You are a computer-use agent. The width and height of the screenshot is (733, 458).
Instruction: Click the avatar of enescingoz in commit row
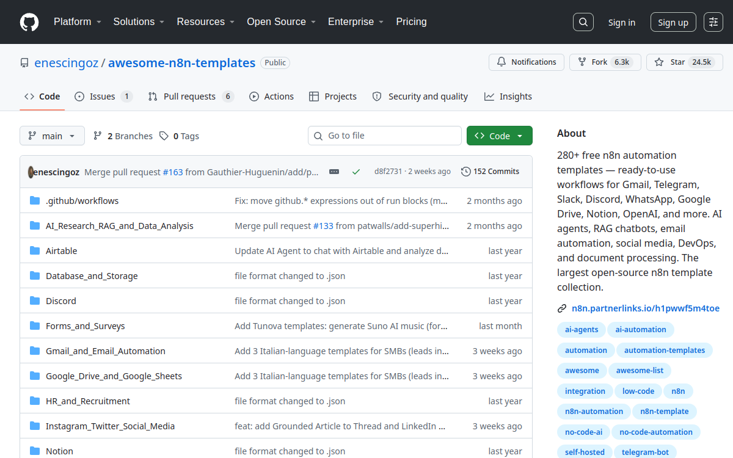31,172
